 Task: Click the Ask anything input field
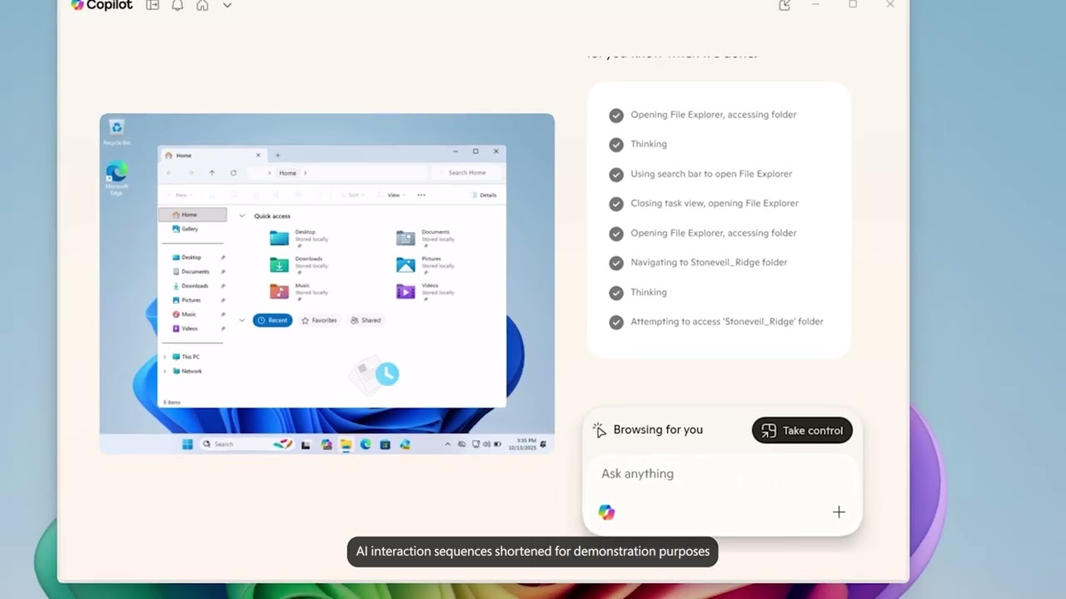tap(666, 473)
